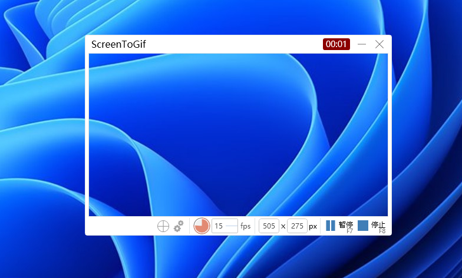Click the fps unit label

coord(245,226)
